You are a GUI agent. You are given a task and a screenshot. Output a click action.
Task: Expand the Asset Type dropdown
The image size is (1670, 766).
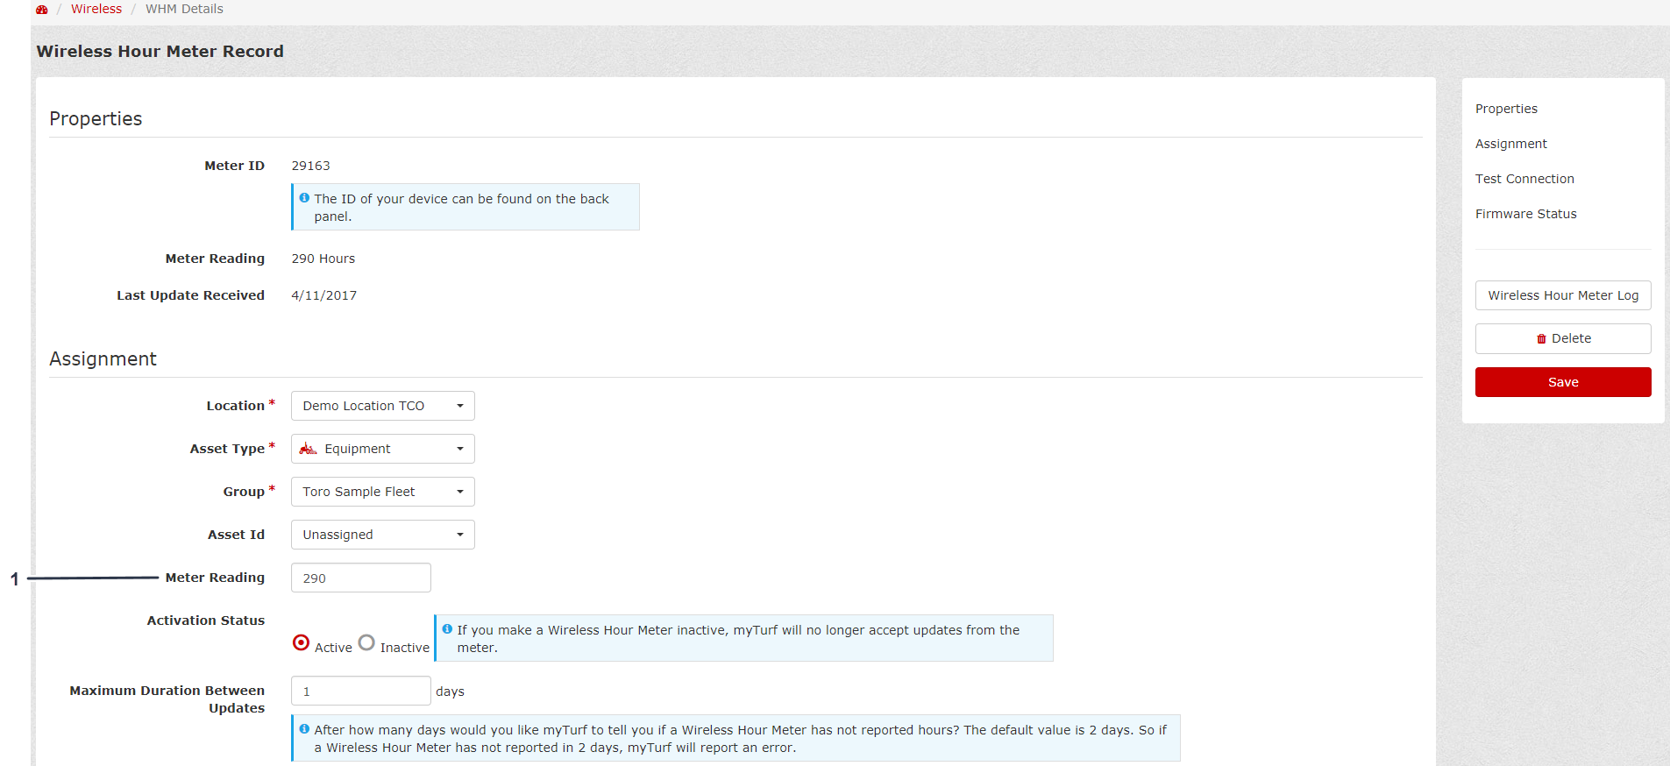(x=382, y=449)
